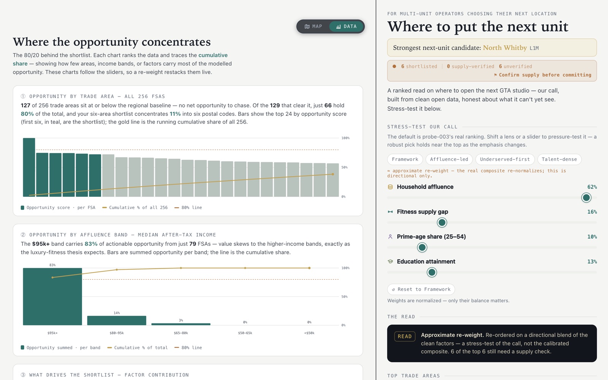Click the $95k+ band bar

point(52,296)
